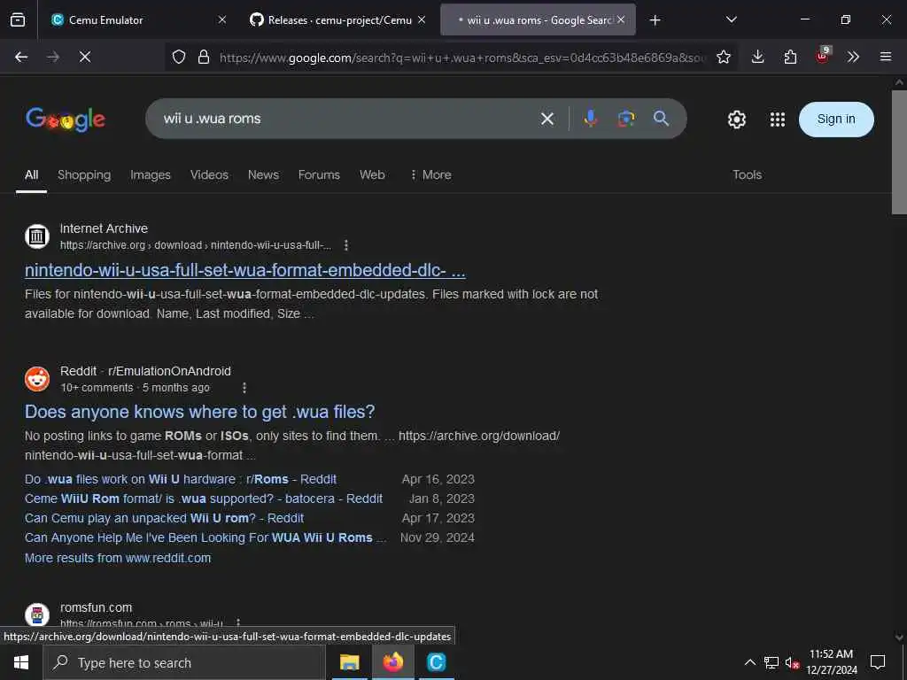This screenshot has width=907, height=680.
Task: Open a new tab with plus button
Action: click(655, 20)
